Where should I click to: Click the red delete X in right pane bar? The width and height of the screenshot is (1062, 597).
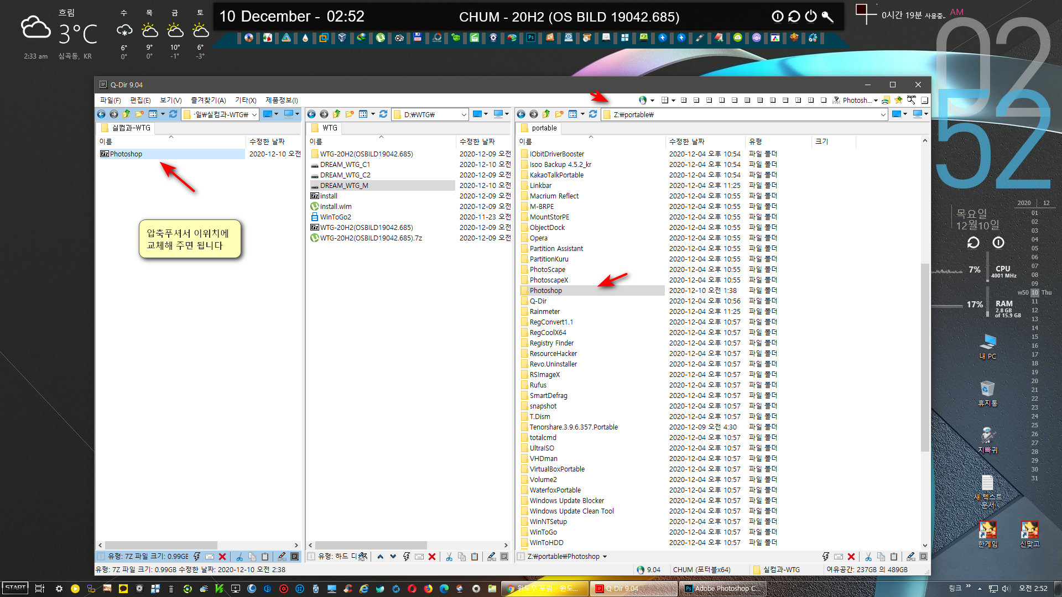tap(851, 557)
